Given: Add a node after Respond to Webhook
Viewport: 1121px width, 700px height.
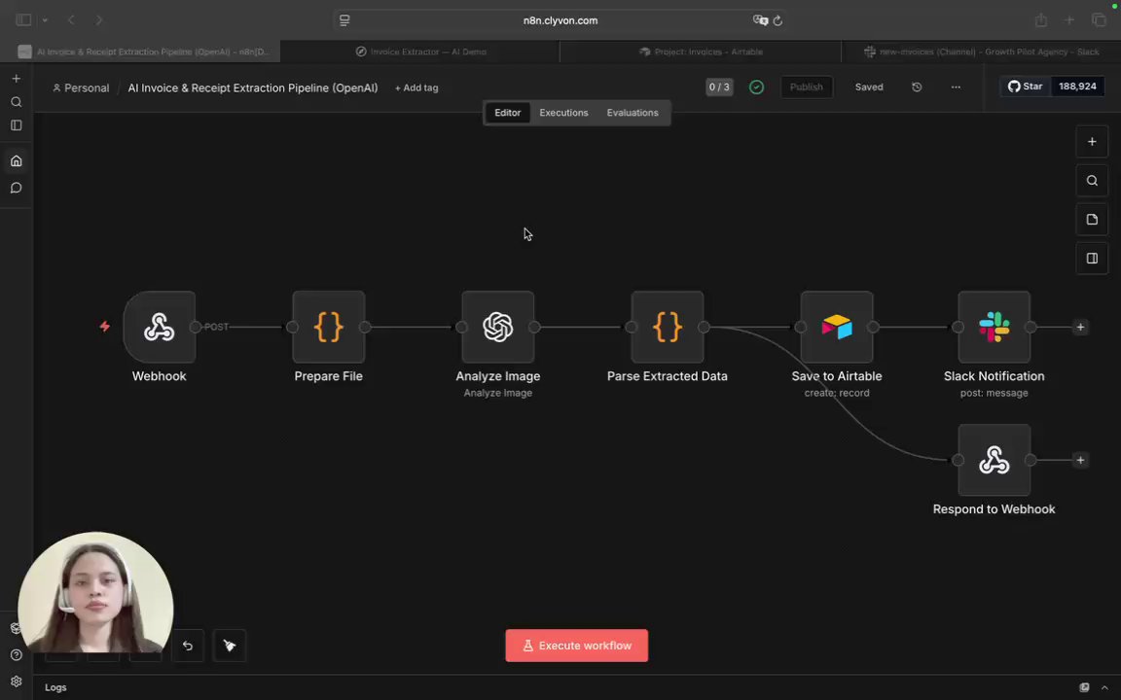Looking at the screenshot, I should [1080, 460].
